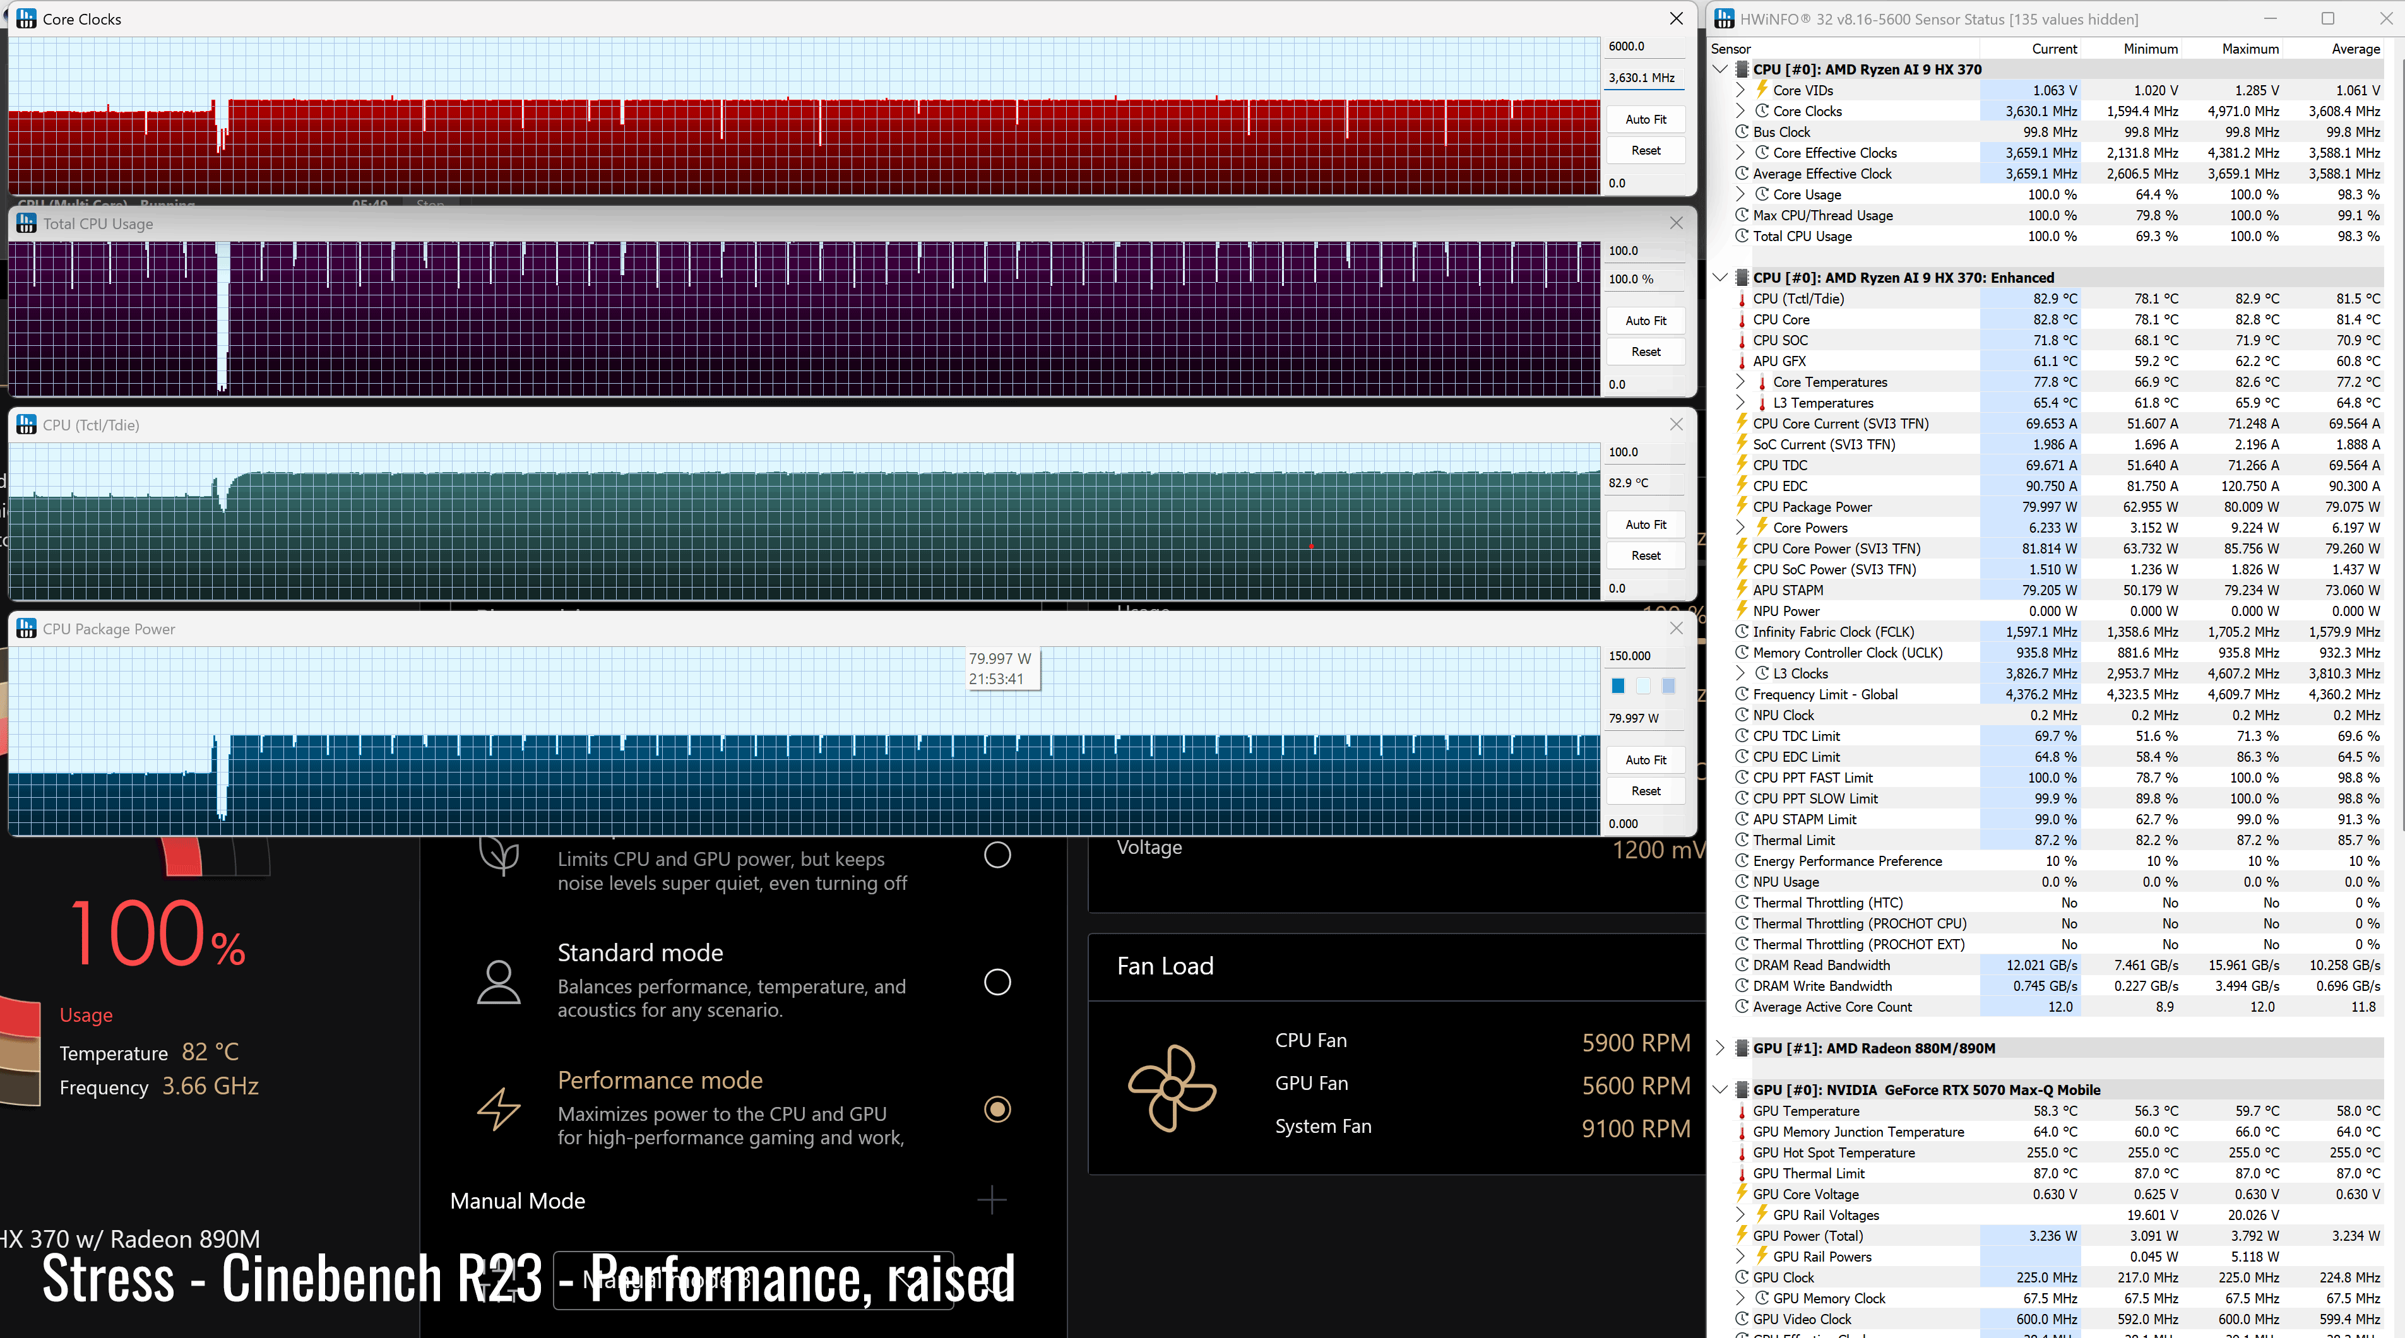Click clock icon next to Bus Clock
2405x1338 pixels.
tap(1742, 133)
